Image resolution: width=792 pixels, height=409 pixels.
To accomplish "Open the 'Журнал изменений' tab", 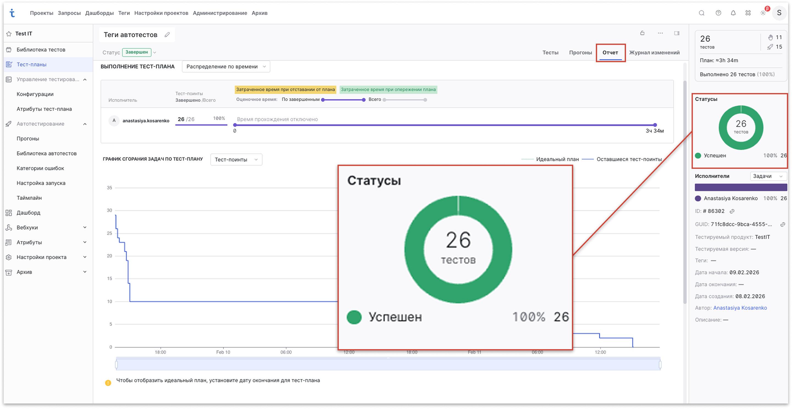I will [x=654, y=52].
